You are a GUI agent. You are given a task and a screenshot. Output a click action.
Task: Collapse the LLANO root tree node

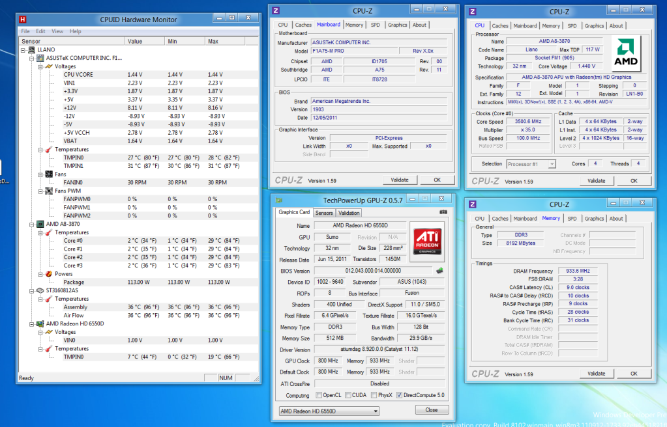pos(23,50)
